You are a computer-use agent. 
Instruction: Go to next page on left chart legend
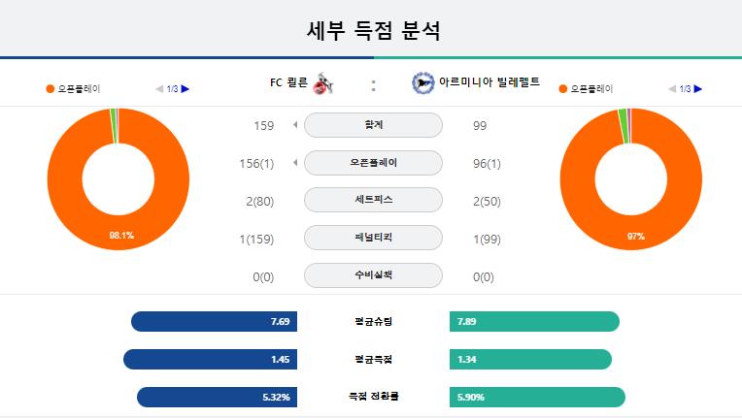(185, 89)
